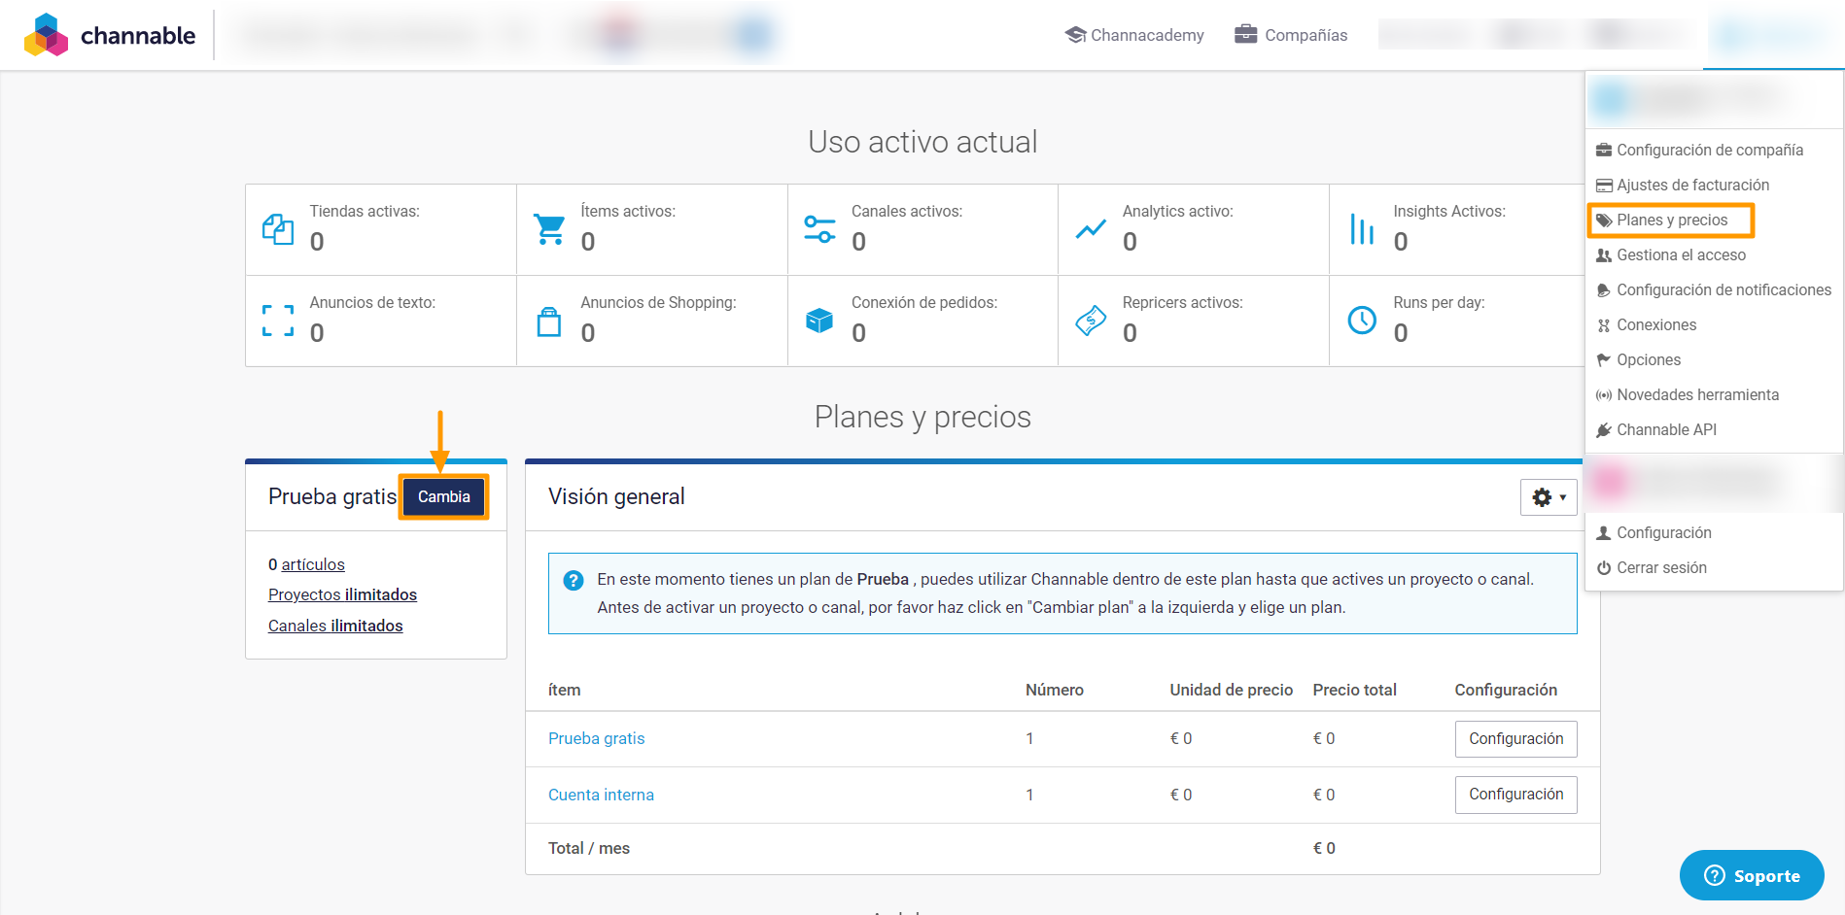The width and height of the screenshot is (1845, 915).
Task: Click people icon beside Gestiona el acceso
Action: [1604, 255]
